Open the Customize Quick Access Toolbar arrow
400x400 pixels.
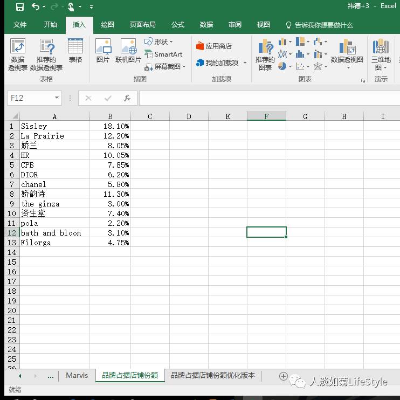(x=91, y=7)
